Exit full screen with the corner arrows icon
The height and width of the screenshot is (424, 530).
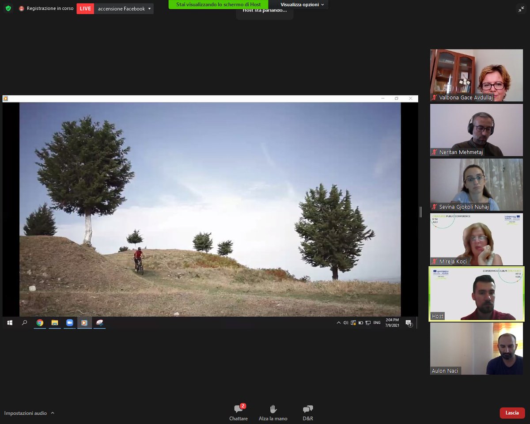pyautogui.click(x=521, y=9)
